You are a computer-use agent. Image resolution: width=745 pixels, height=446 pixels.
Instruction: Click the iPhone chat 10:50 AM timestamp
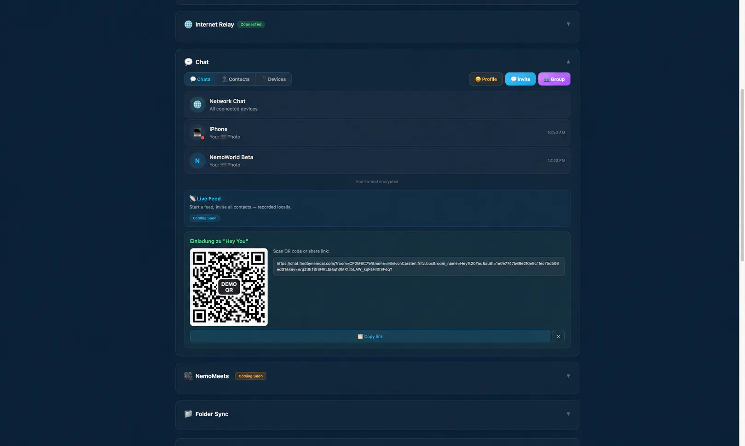[556, 133]
